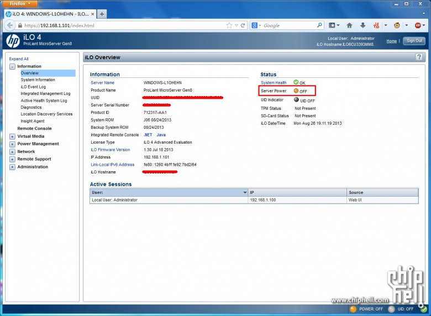Open Remote Console section

click(x=34, y=128)
